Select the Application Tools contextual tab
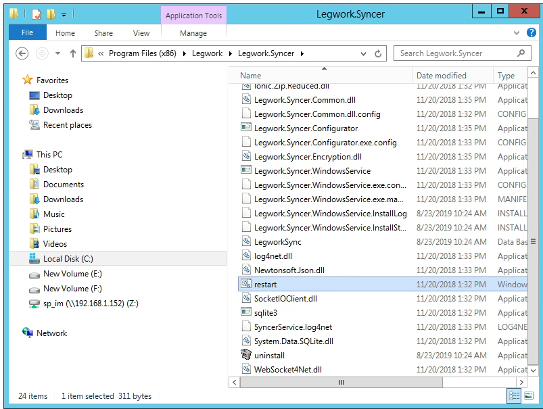Viewport: 543px width, 409px height. [x=193, y=16]
